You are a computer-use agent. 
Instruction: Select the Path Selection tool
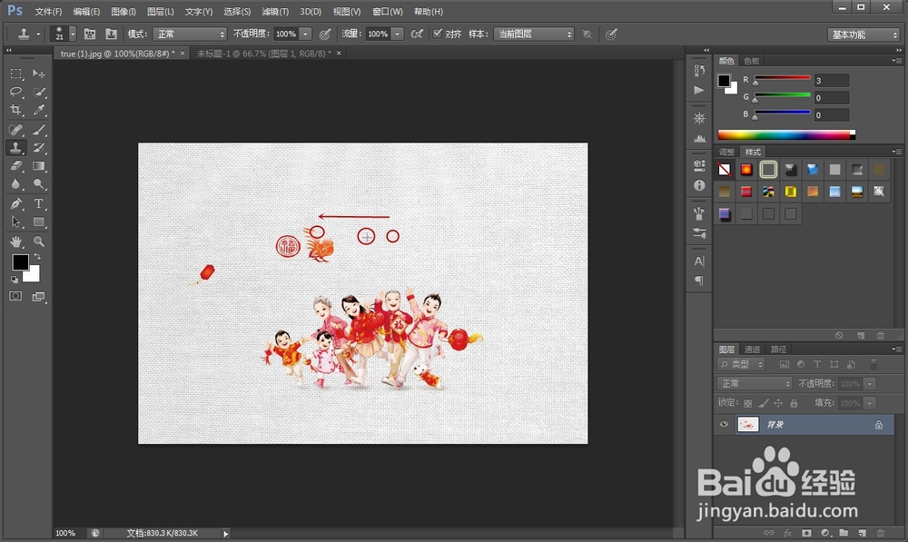pos(16,222)
